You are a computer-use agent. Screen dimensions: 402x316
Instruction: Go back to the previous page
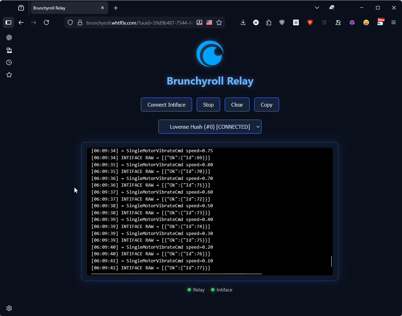click(21, 22)
